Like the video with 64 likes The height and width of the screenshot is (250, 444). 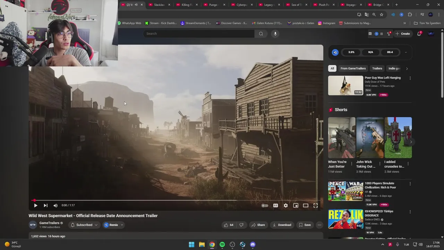point(229,225)
